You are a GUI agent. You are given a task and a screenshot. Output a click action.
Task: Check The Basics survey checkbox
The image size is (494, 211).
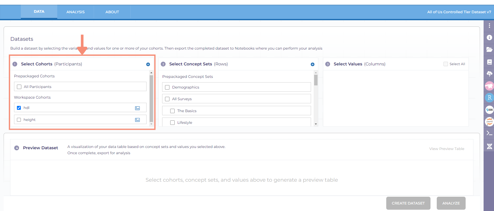tap(172, 111)
